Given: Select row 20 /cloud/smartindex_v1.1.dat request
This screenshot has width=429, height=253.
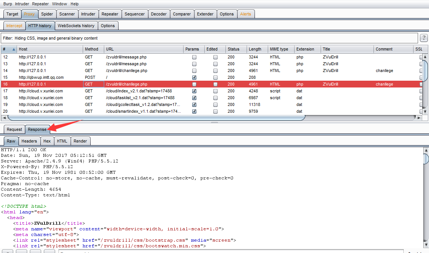Looking at the screenshot, I should [211, 112].
